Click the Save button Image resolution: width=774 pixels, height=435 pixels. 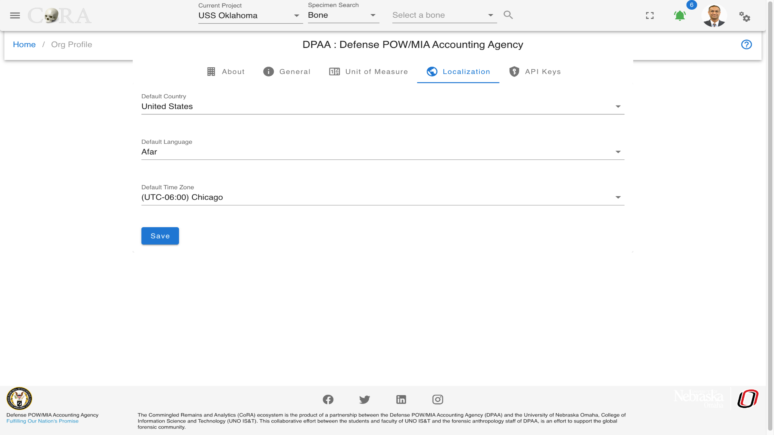(160, 236)
